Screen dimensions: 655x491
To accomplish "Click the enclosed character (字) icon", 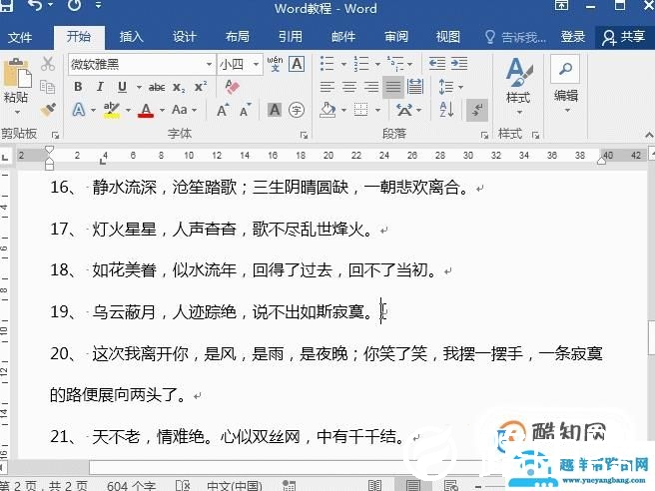I will [297, 110].
